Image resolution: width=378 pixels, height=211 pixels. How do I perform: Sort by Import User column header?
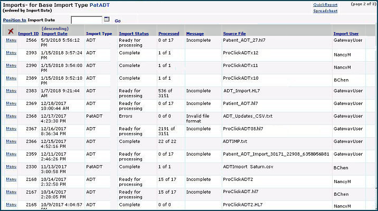click(x=346, y=34)
